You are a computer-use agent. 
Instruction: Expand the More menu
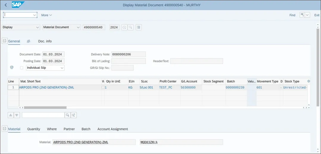46,15
